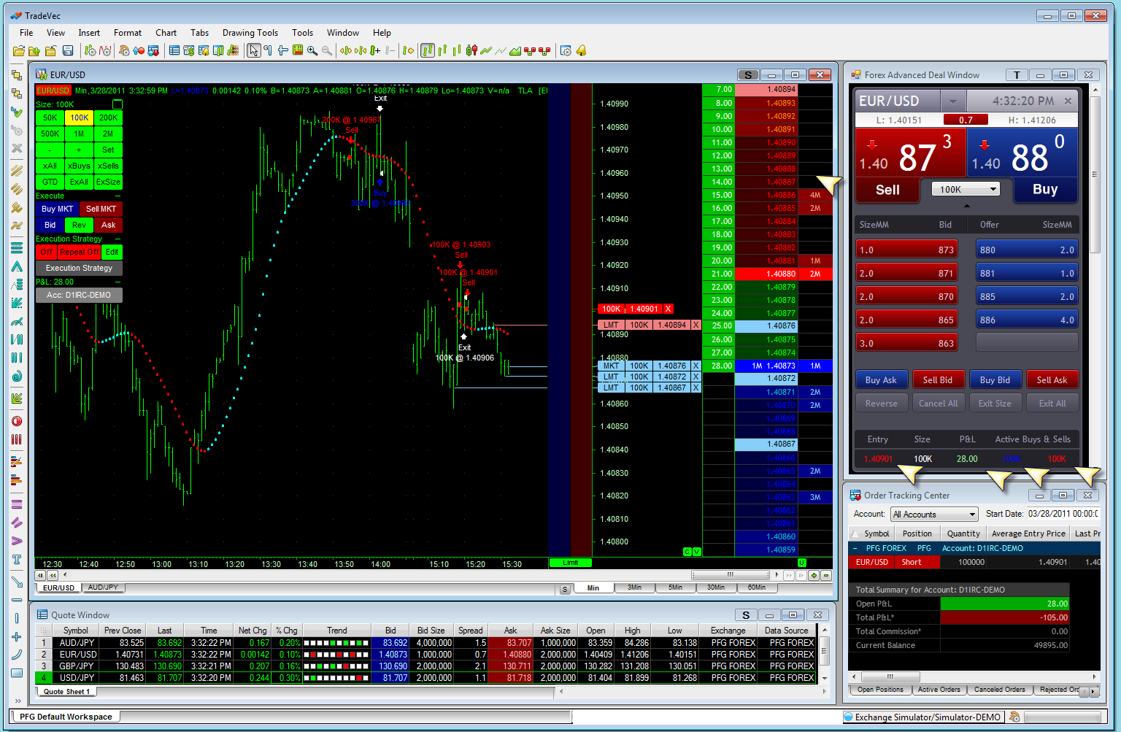Toggle the Repeat Off button
1121x732 pixels.
[x=79, y=252]
